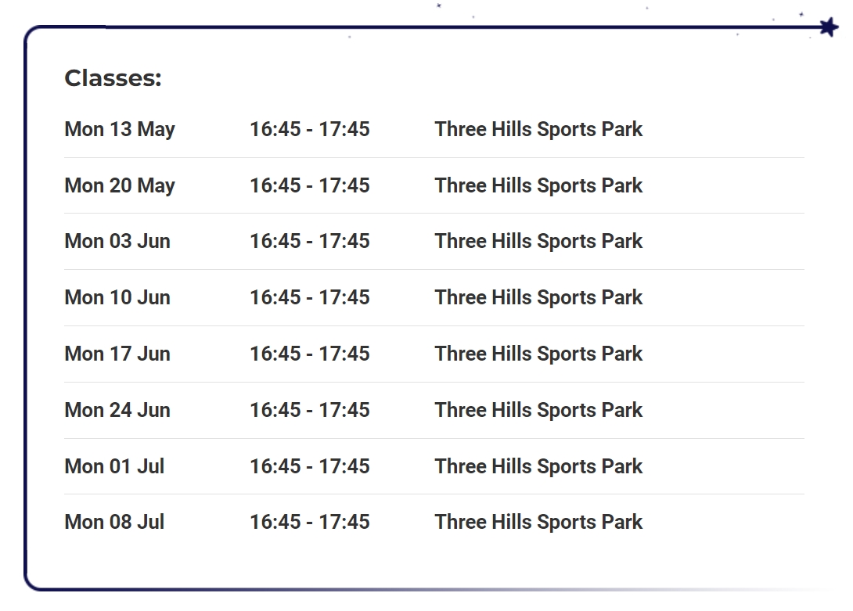Open Three Hills Sports Park for 13 May
Screen dimensions: 853x611
[538, 129]
